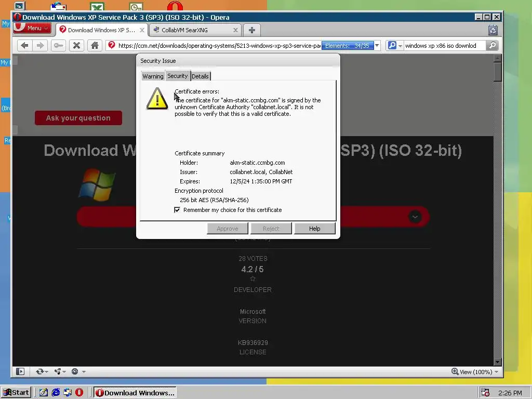Click the Approve button
Screen dimensions: 532x399
click(x=228, y=229)
